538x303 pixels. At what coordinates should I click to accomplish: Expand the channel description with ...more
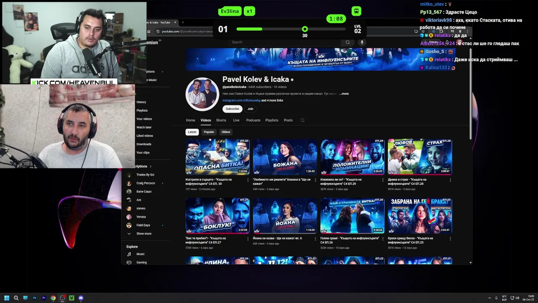[344, 94]
